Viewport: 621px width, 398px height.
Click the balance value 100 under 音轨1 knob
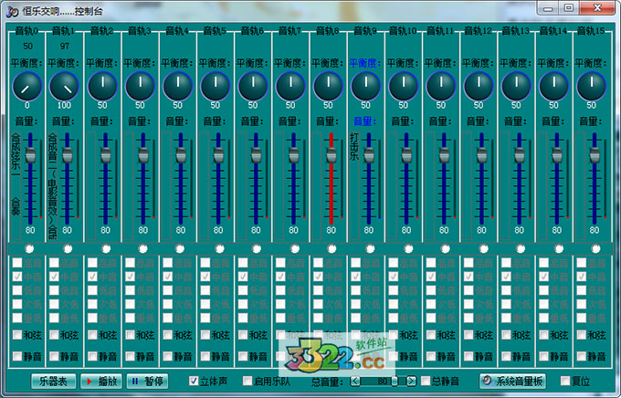tap(64, 105)
